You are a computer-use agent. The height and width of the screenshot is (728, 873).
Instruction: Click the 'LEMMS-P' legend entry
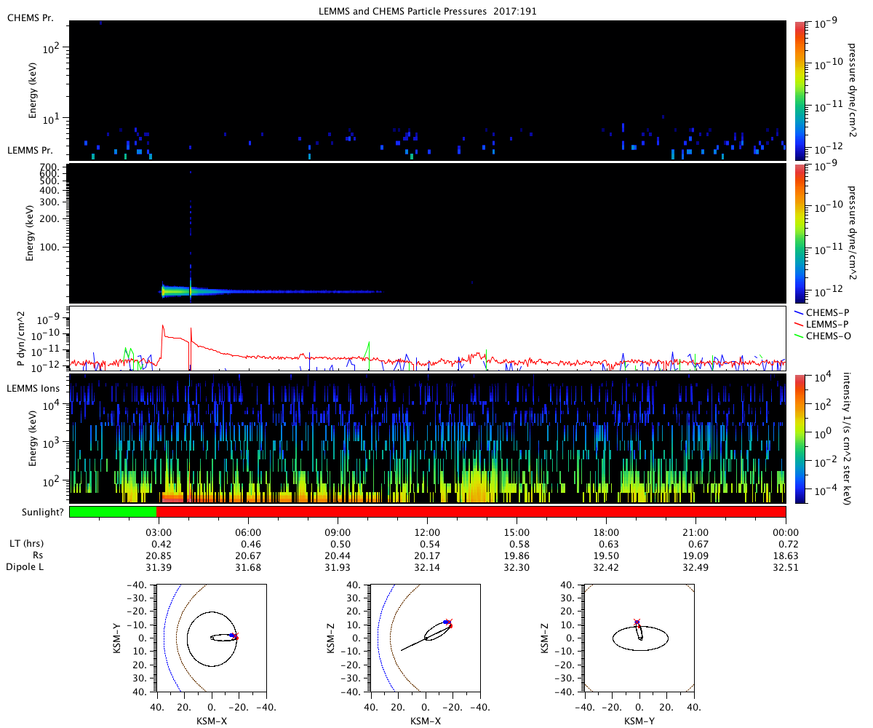[x=824, y=324]
